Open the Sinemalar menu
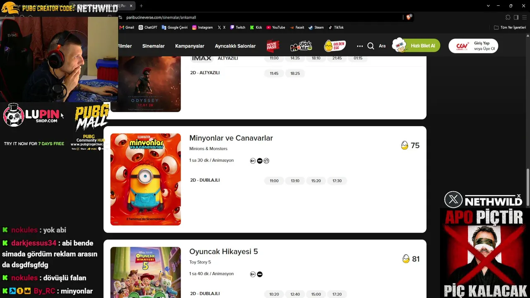 (153, 46)
